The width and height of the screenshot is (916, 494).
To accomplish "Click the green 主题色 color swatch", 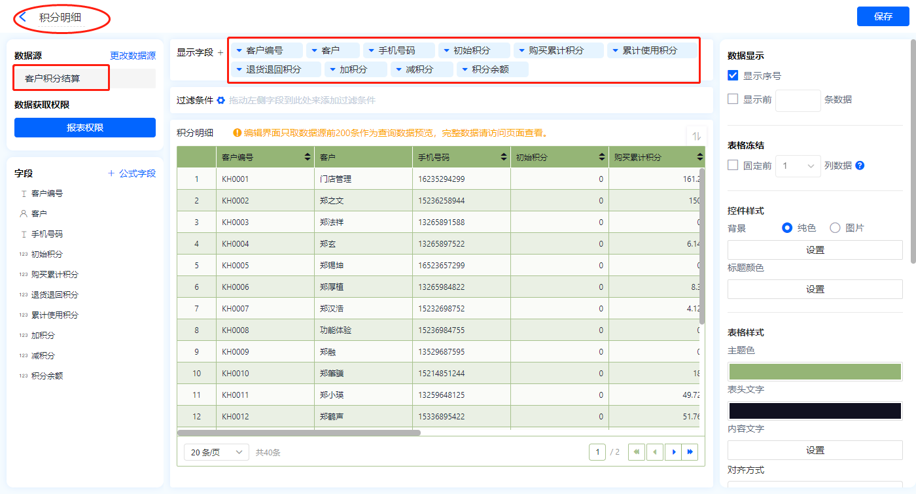I will click(815, 371).
